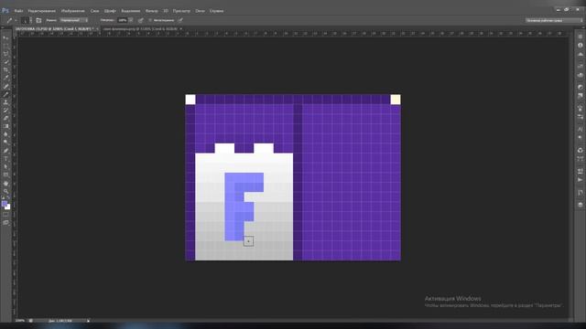
Task: Toggle the Brush panel button
Action: coord(38,20)
